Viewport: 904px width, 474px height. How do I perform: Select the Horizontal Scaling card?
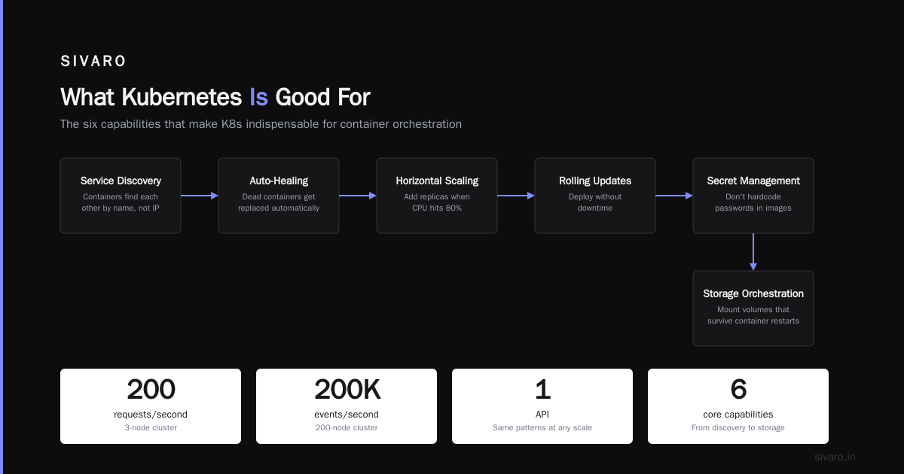[437, 196]
